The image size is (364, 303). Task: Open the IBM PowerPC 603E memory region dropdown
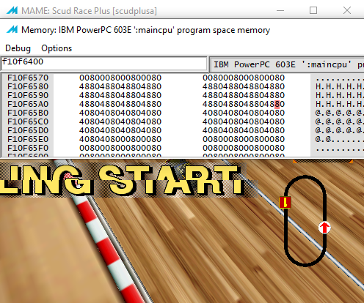tap(287, 64)
